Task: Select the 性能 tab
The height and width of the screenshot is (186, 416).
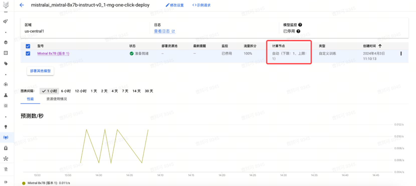Action: 30,99
